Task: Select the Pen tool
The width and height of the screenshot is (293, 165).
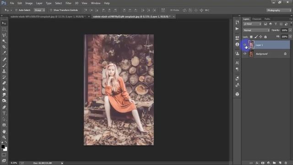Action: tap(4, 107)
